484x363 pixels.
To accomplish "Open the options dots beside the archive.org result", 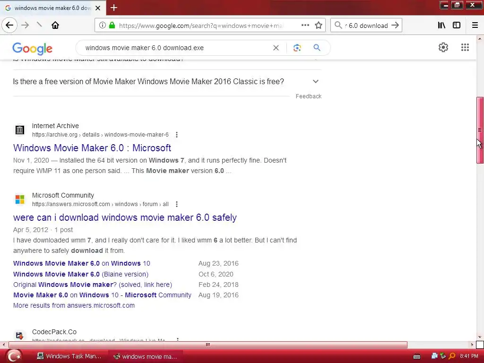I will [177, 135].
